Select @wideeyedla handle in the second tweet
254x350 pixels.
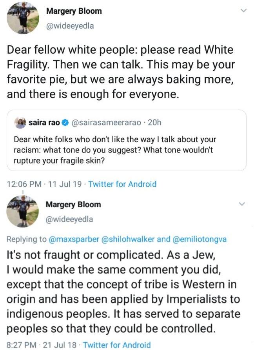(x=70, y=219)
